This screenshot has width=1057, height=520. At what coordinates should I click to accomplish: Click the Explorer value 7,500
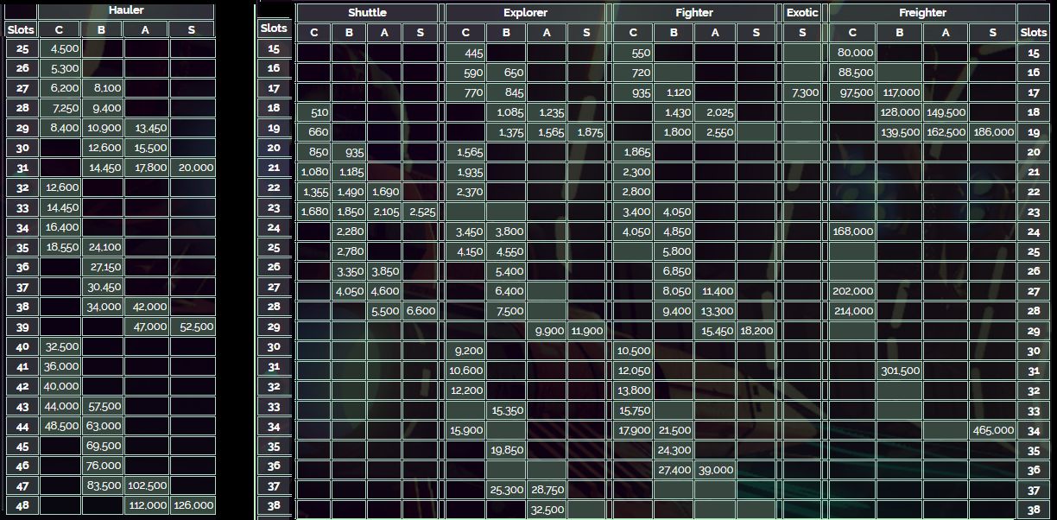click(506, 311)
